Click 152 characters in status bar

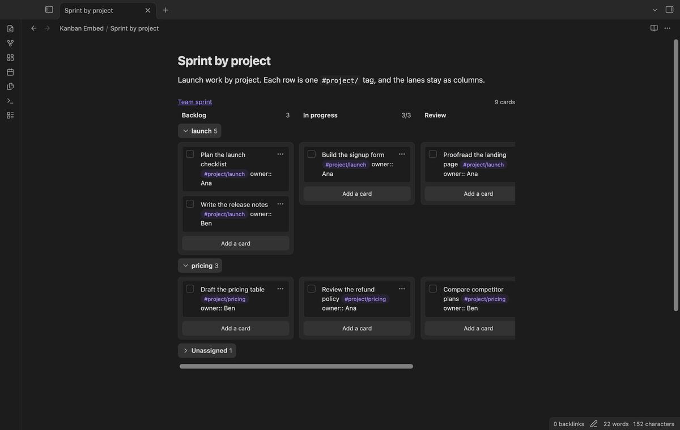[653, 424]
